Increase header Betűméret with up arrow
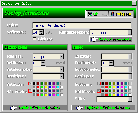 point(111,62)
